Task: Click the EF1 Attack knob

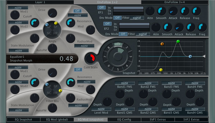Action: click(173, 11)
